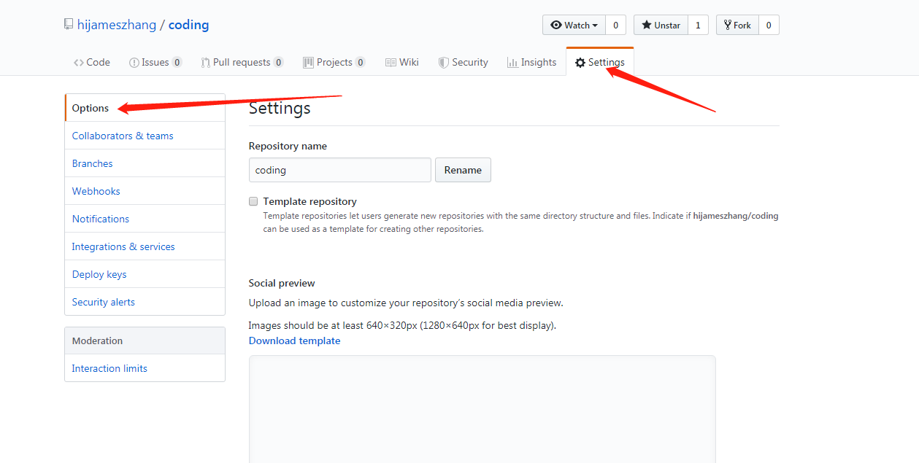Viewport: 919px width, 463px height.
Task: Click the Projects board icon
Action: tap(308, 63)
